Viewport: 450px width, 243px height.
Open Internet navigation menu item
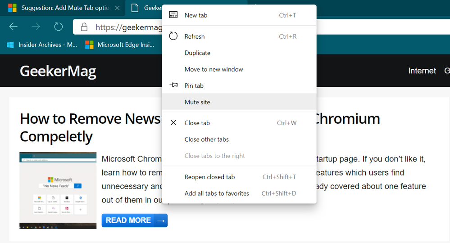point(422,71)
